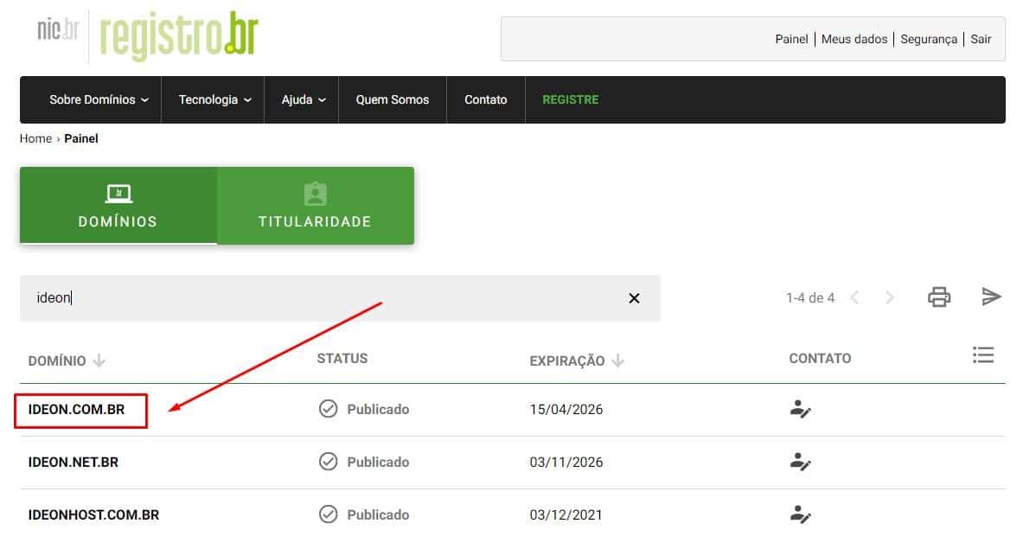Click the send paper-plane icon

(991, 297)
